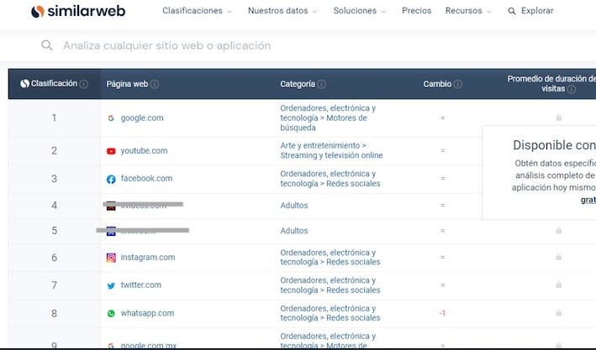Click the info icon next to Página web
Screen dimensions: 596x350
click(x=155, y=84)
